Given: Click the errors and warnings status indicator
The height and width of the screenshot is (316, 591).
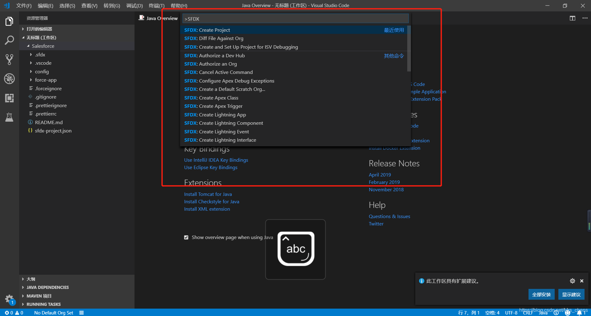Looking at the screenshot, I should click(x=14, y=313).
